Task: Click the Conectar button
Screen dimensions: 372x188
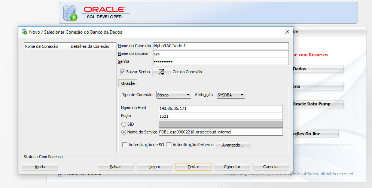Action: point(232,167)
